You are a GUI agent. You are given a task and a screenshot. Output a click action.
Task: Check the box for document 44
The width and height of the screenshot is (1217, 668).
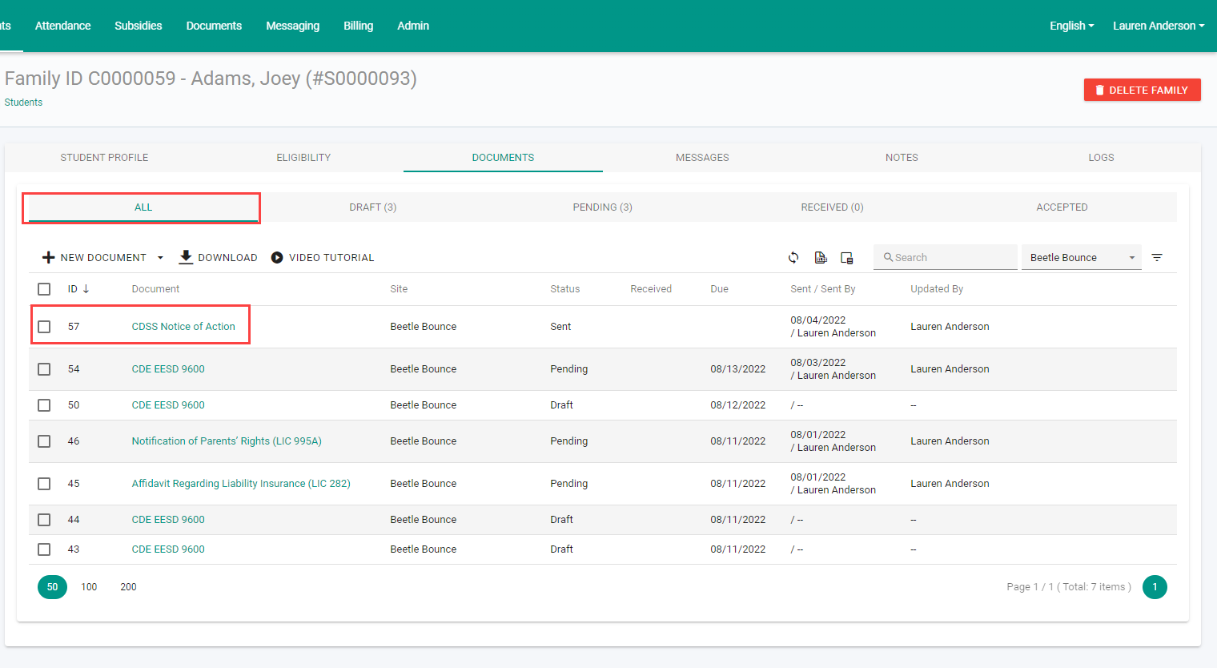[x=44, y=520]
